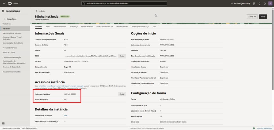Open the Cloud Shell developer tools icon
Image resolution: width=274 pixels, height=130 pixels.
tap(254, 3)
